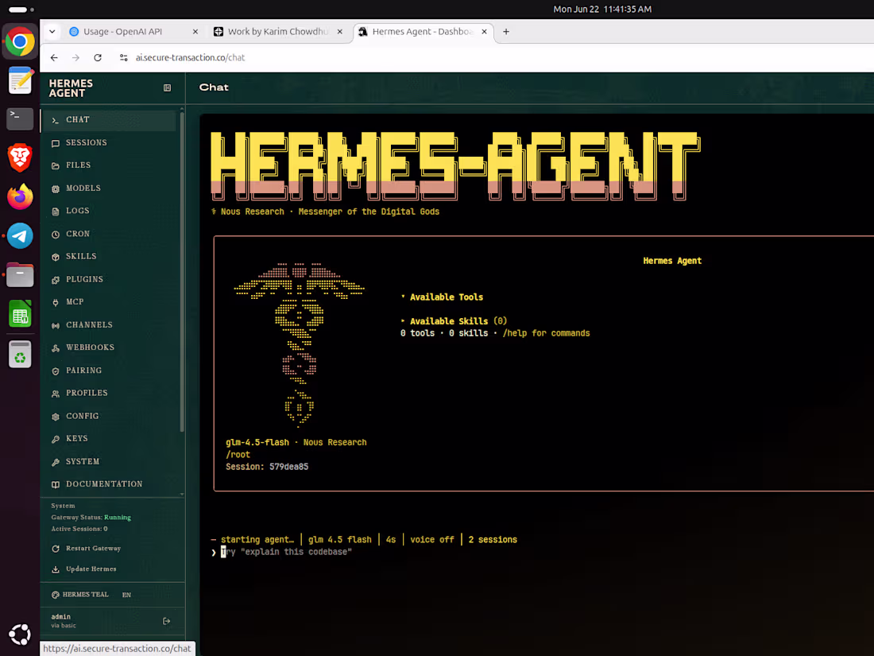Screen dimensions: 874x656
Task: Click the Documentation book icon
Action: click(x=55, y=485)
